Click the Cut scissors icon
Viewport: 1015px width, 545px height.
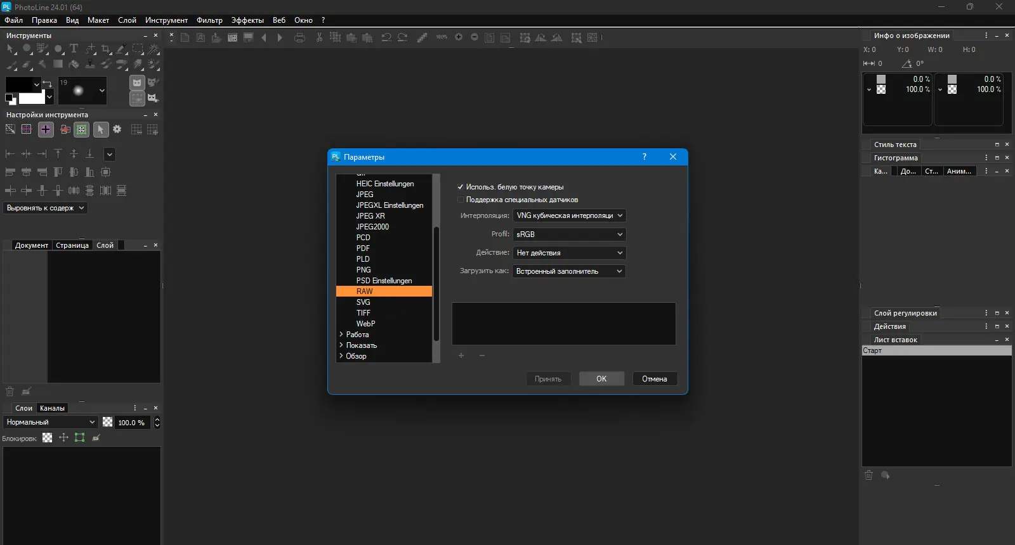319,38
